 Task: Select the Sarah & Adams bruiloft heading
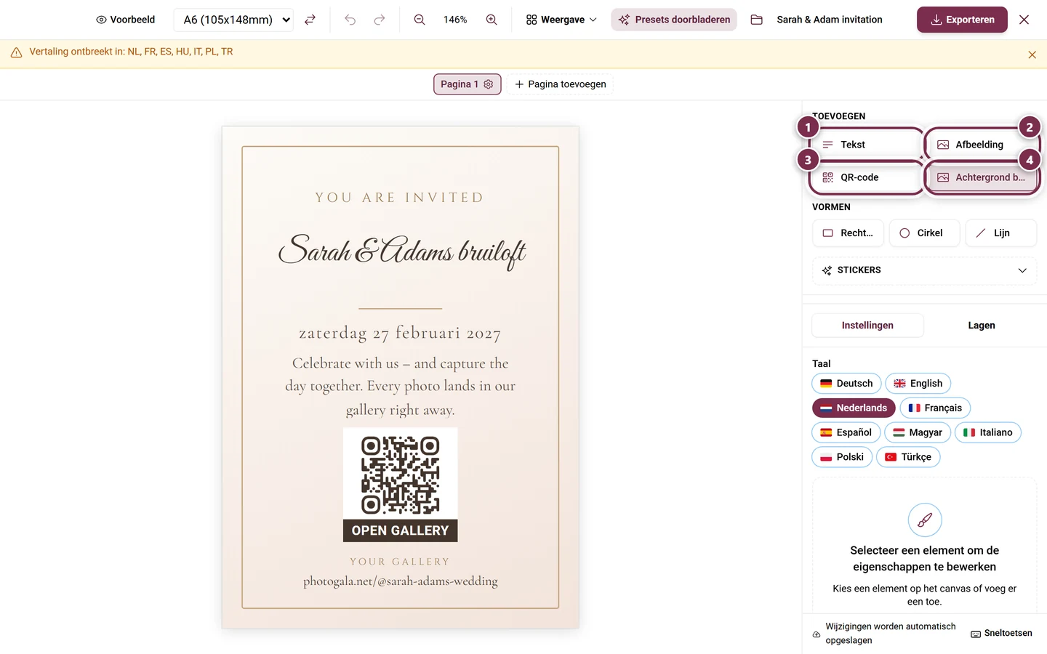(x=401, y=251)
